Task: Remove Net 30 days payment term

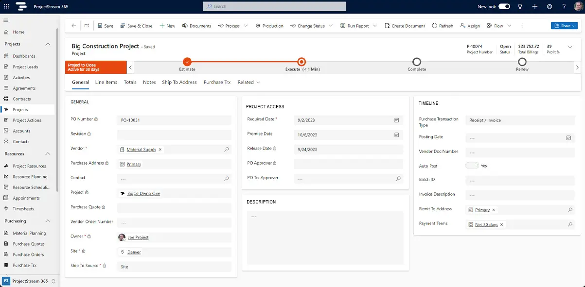Action: coord(502,224)
